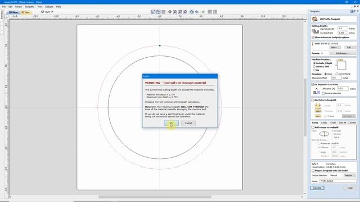Click the toolpath Name field
Viewport: 360px width, 202px height.
[x=337, y=181]
